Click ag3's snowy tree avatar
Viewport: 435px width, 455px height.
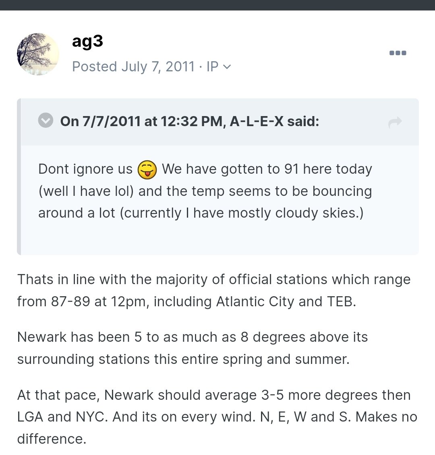[x=38, y=54]
